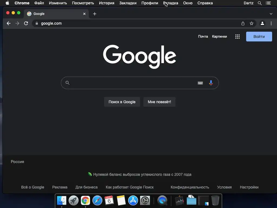Open Notification Center list icon

pyautogui.click(x=268, y=3)
